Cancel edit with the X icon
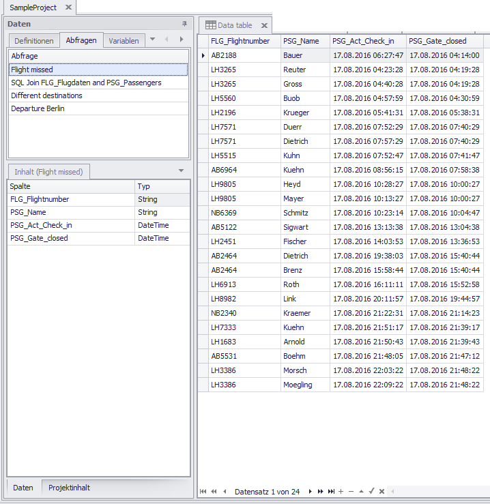Viewport: 490px width, 504px height. tap(381, 491)
